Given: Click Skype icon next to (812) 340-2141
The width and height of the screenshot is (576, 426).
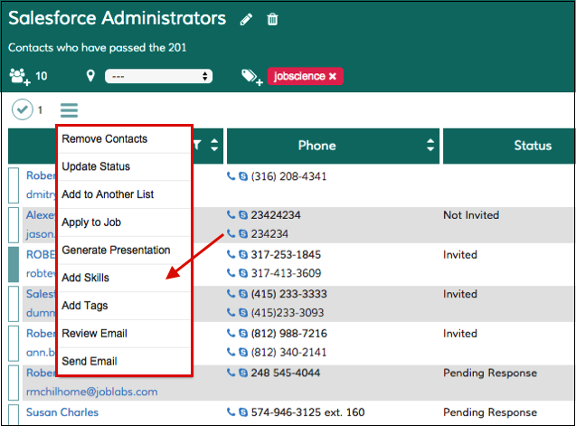Looking at the screenshot, I should (x=243, y=352).
